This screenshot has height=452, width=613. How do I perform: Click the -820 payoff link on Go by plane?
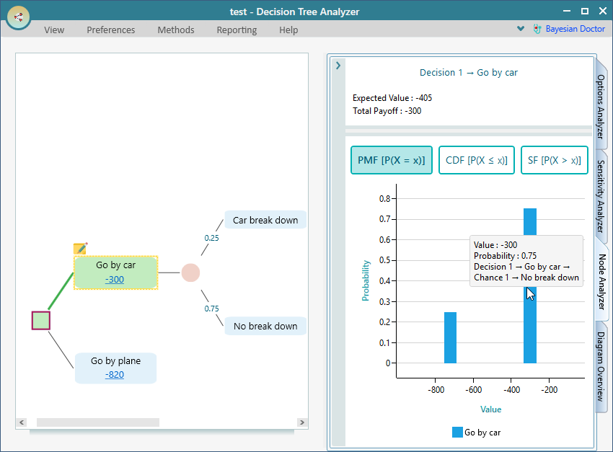click(x=115, y=375)
